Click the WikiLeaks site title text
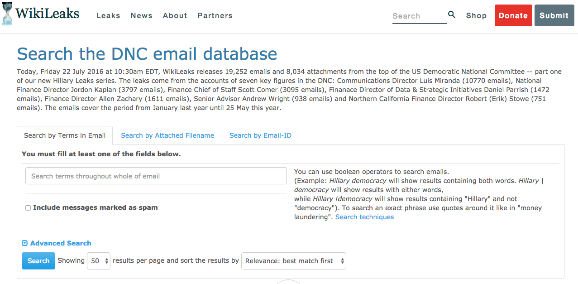Screen dimensions: 578x284 [47, 14]
